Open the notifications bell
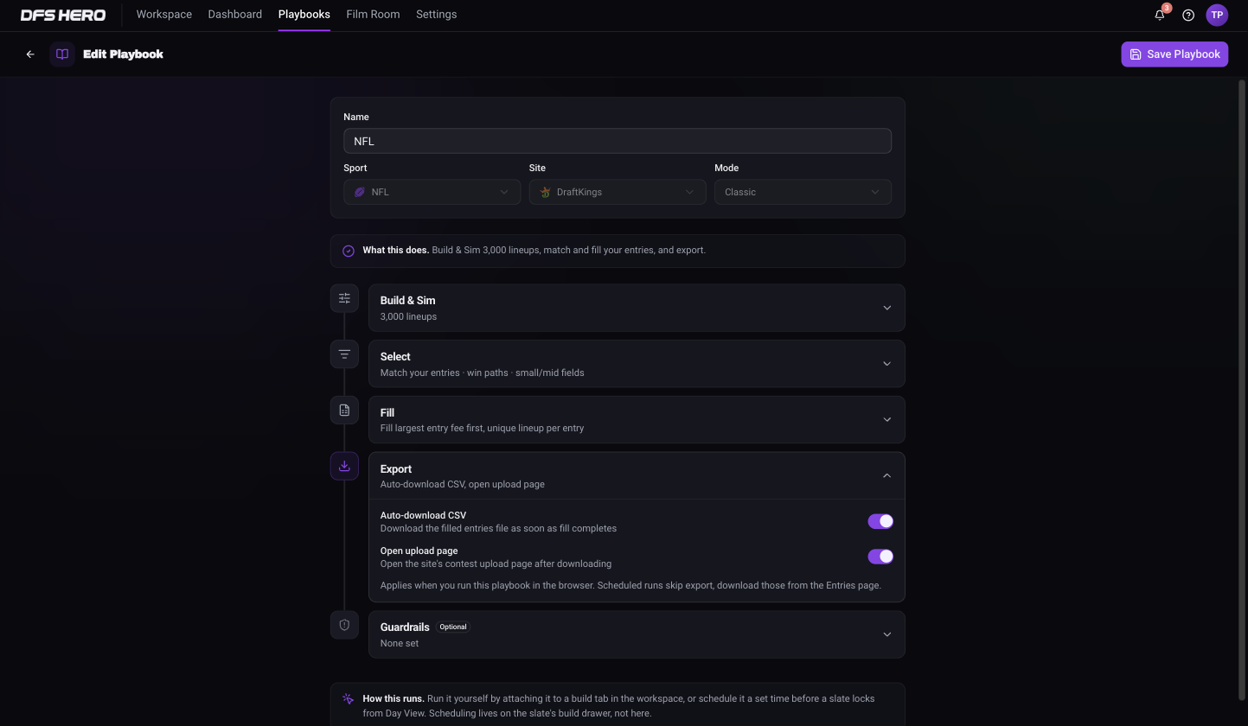Image resolution: width=1248 pixels, height=726 pixels. click(x=1160, y=15)
